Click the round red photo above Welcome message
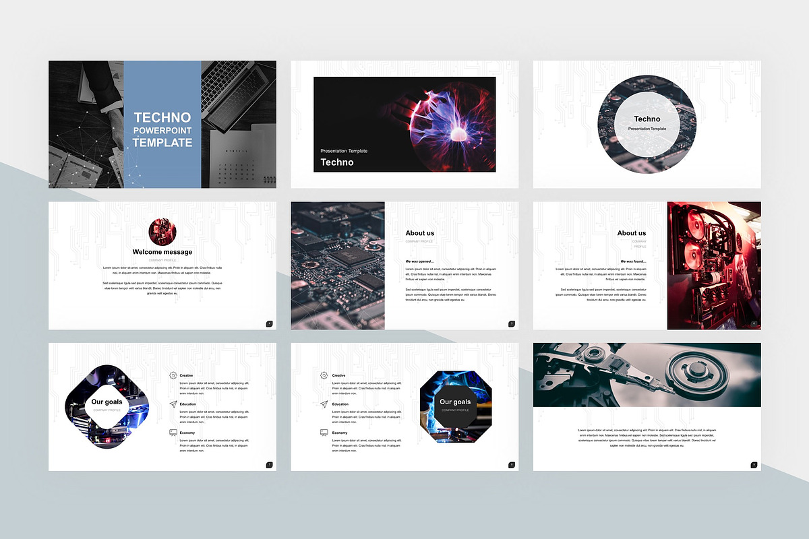The width and height of the screenshot is (809, 539). pyautogui.click(x=162, y=231)
